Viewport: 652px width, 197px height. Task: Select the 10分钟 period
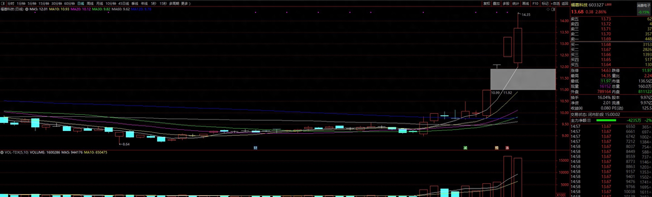[x=111, y=4]
